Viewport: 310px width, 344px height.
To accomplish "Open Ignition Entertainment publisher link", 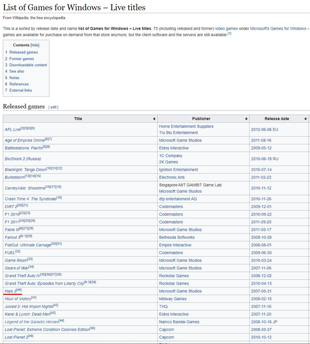I will [x=178, y=170].
